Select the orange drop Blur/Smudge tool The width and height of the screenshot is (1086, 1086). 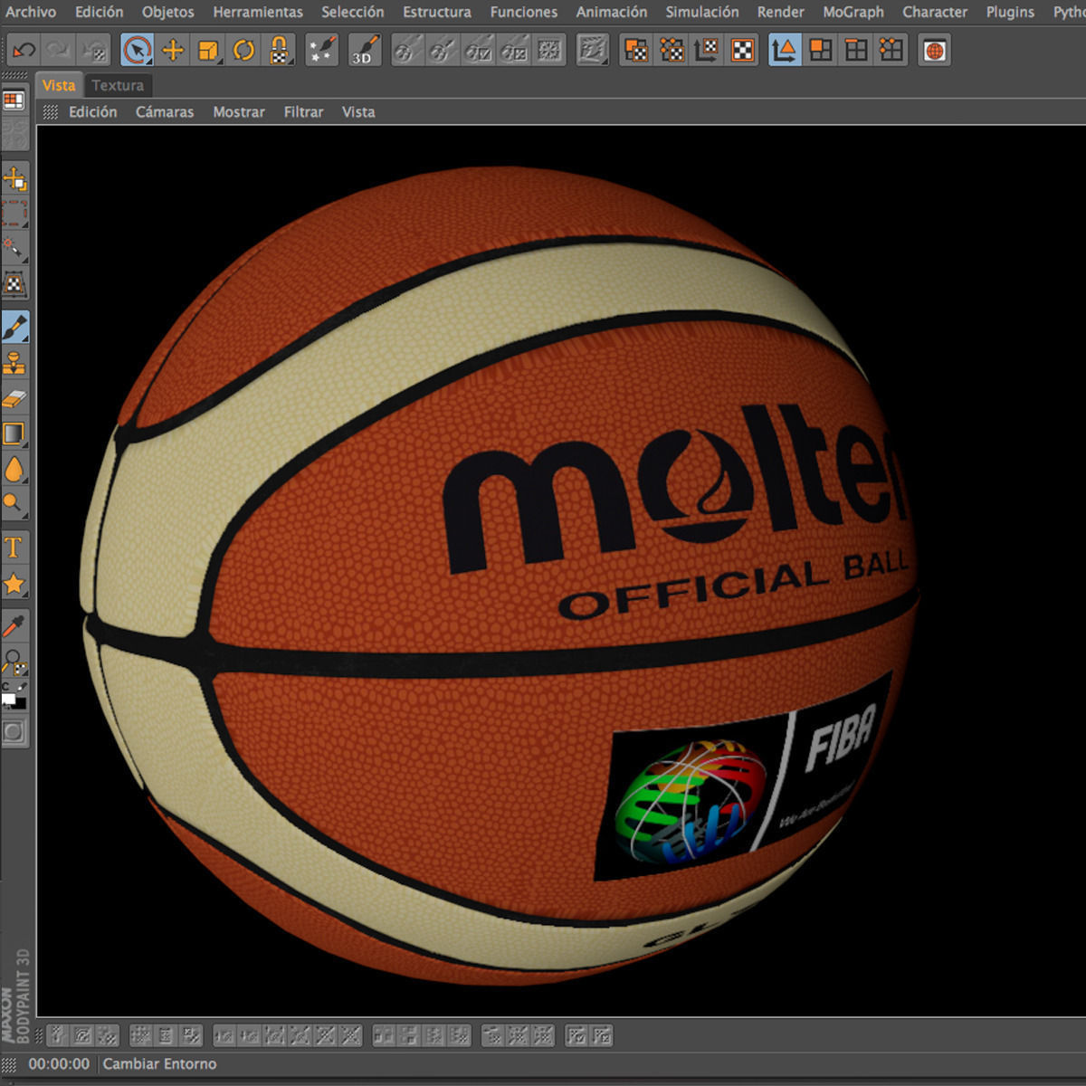tap(14, 470)
